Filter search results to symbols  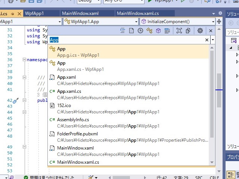pos(167,31)
